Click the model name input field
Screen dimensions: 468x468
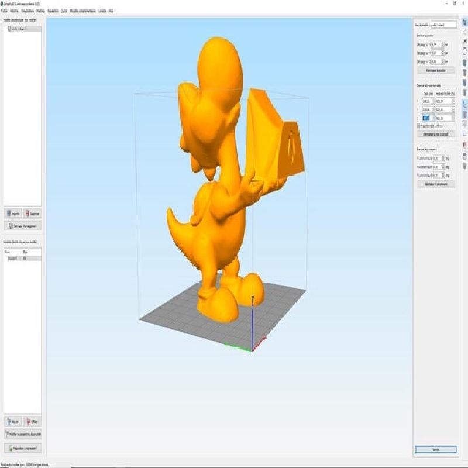[x=444, y=25]
